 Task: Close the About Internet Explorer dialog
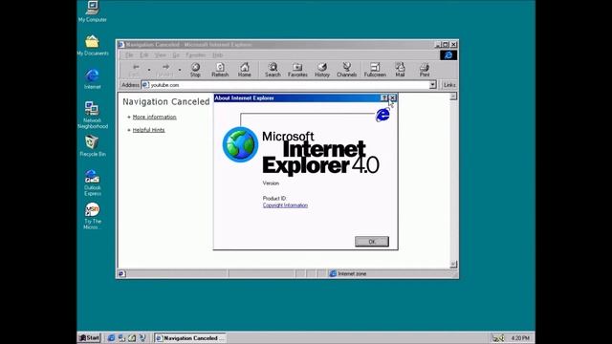tap(393, 97)
